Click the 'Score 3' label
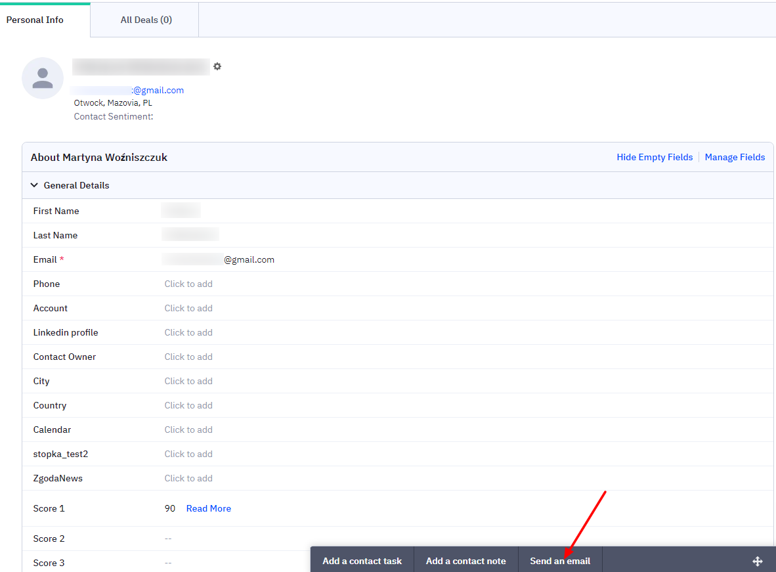Image resolution: width=776 pixels, height=572 pixels. coord(49,563)
